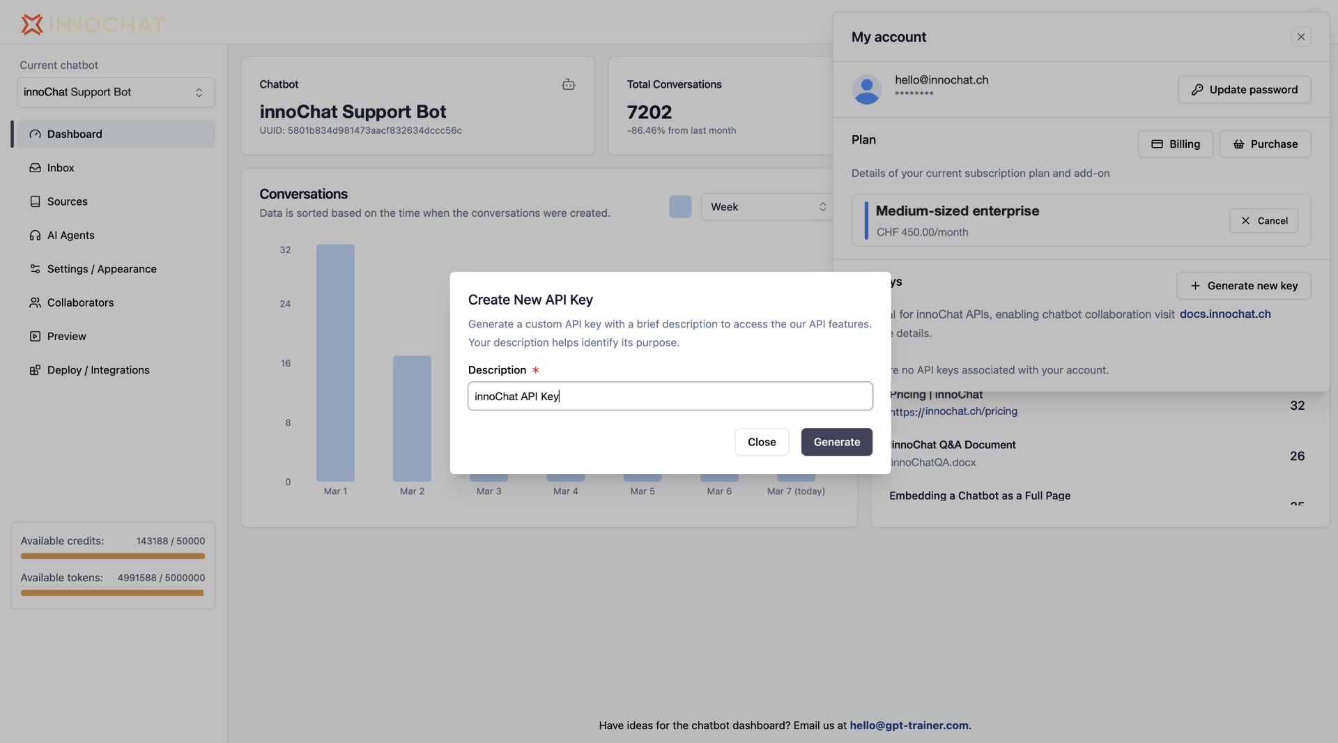Image resolution: width=1338 pixels, height=743 pixels.
Task: Click the Collaborators people icon
Action: 35,302
